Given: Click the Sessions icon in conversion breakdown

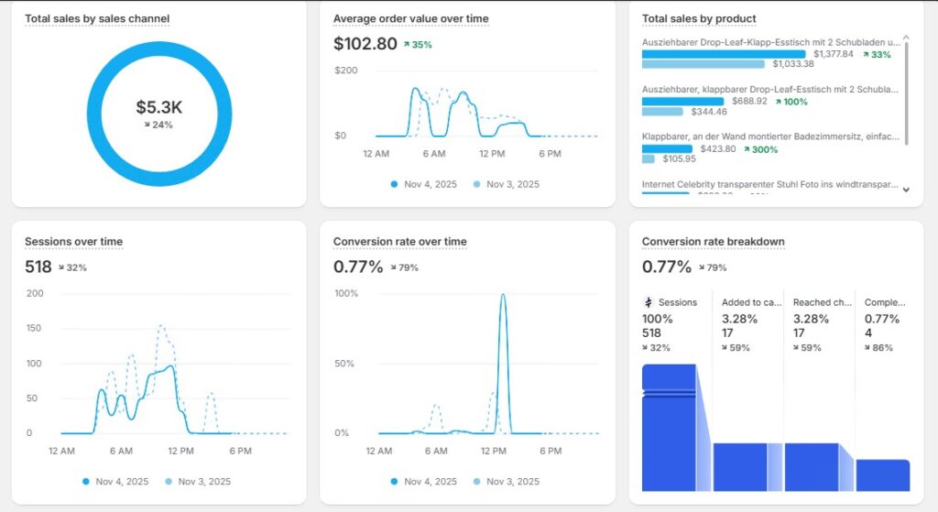Looking at the screenshot, I should pyautogui.click(x=649, y=302).
